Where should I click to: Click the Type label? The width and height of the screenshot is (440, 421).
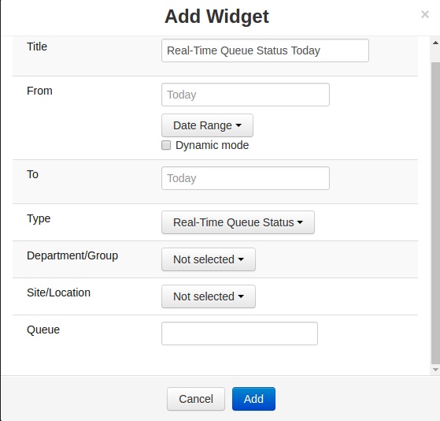click(39, 218)
